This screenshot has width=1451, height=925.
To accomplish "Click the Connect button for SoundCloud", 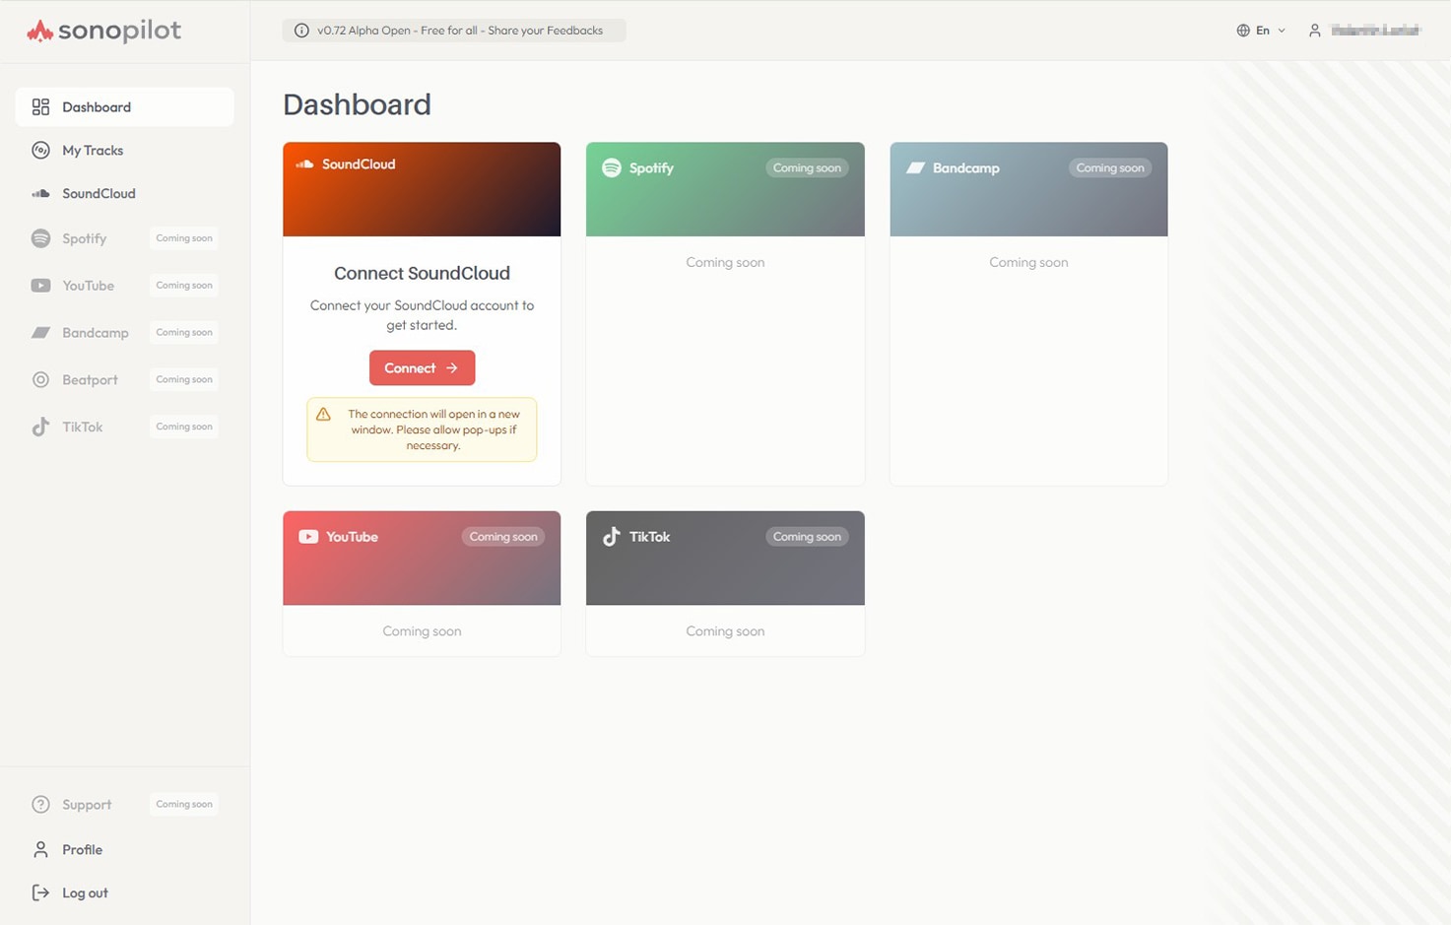I will [422, 367].
